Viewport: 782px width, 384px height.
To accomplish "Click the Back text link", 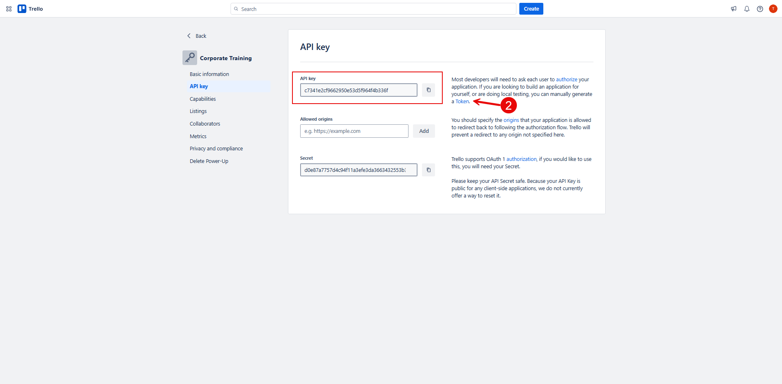I will point(201,36).
